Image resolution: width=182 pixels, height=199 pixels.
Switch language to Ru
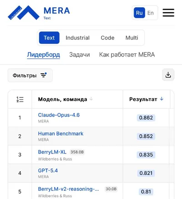point(139,13)
